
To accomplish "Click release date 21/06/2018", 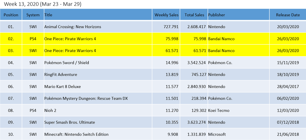I will tap(288, 134).
